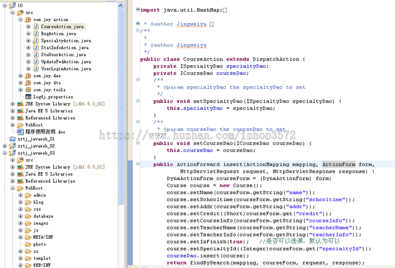Expand folded author comment block
395x268 pixels.
tap(138, 23)
